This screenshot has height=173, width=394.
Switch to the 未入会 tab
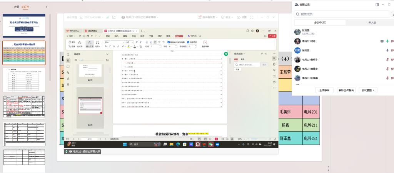tap(372, 23)
